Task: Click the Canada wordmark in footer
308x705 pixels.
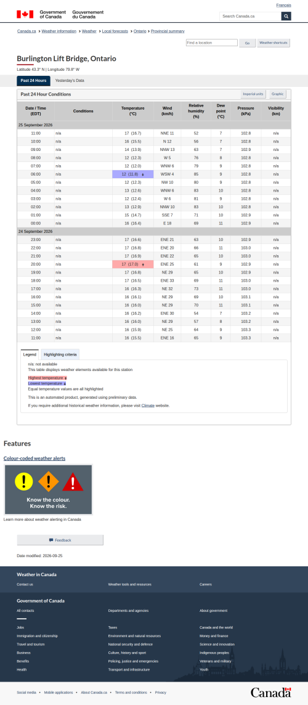Action: click(270, 693)
